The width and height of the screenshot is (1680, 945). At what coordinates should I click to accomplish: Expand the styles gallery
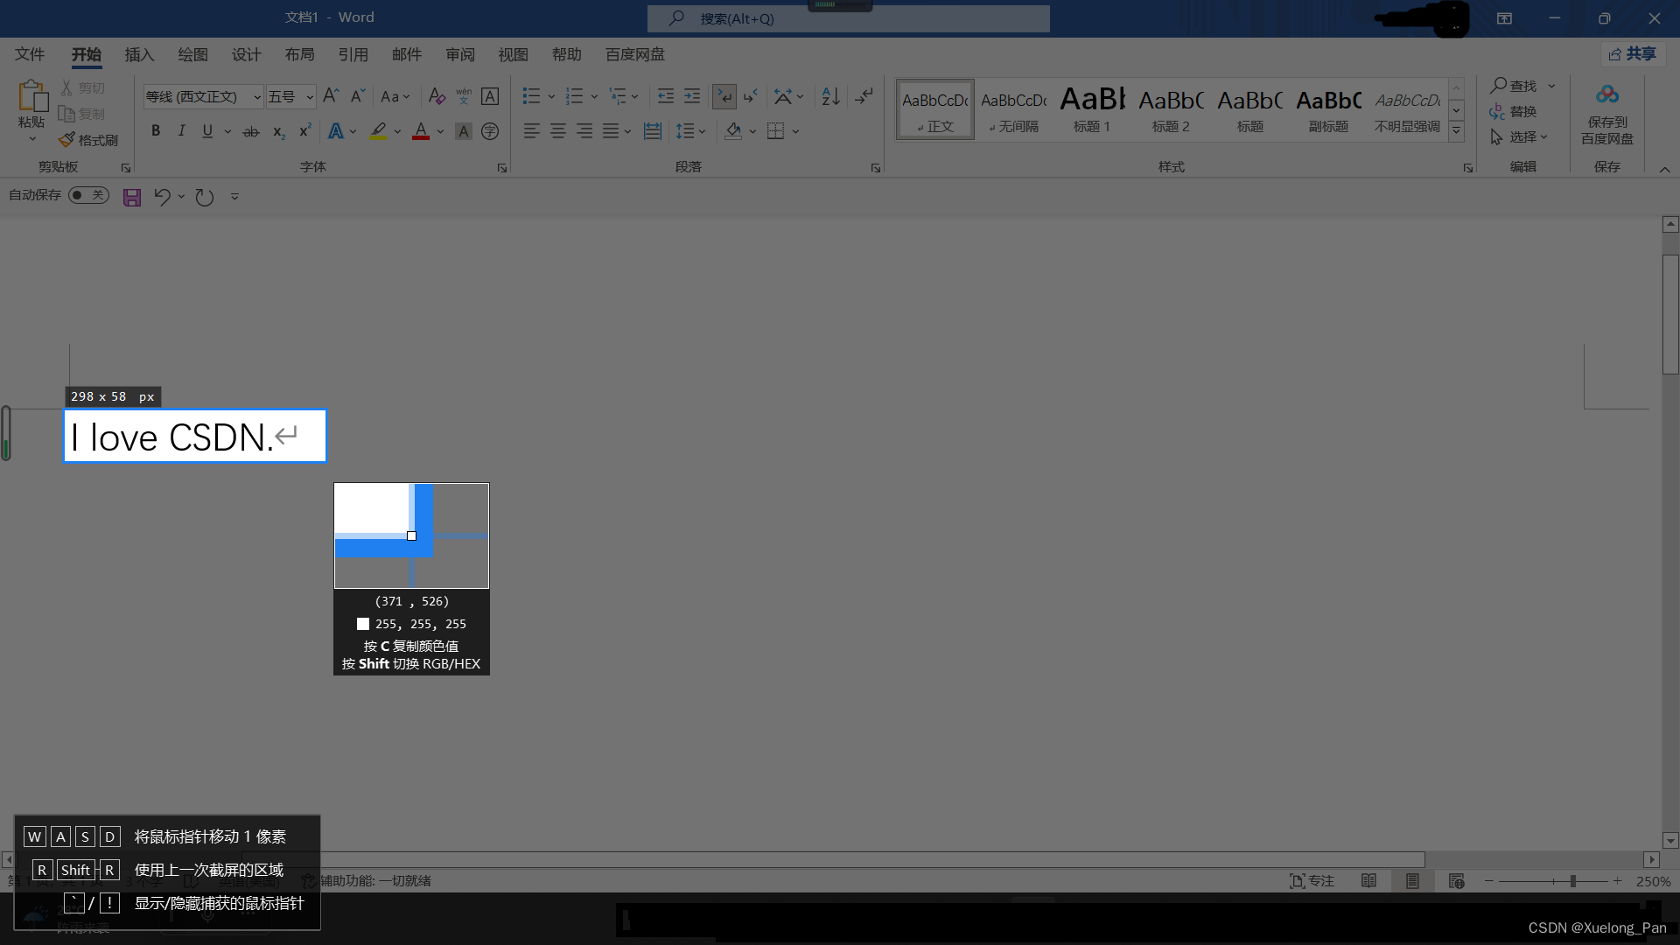click(1456, 131)
